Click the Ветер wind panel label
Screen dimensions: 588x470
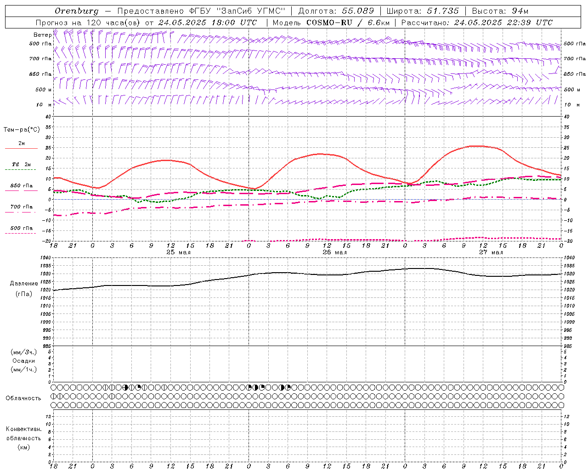pyautogui.click(x=42, y=35)
